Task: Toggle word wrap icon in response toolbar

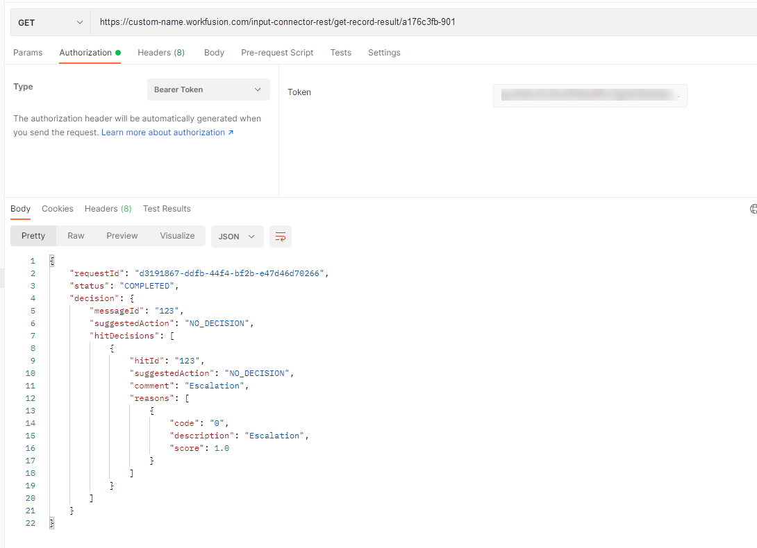Action: (281, 237)
